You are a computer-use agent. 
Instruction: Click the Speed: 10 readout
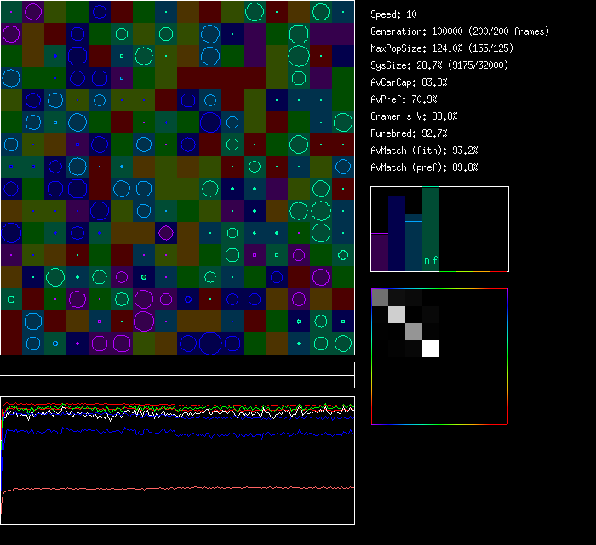point(394,14)
